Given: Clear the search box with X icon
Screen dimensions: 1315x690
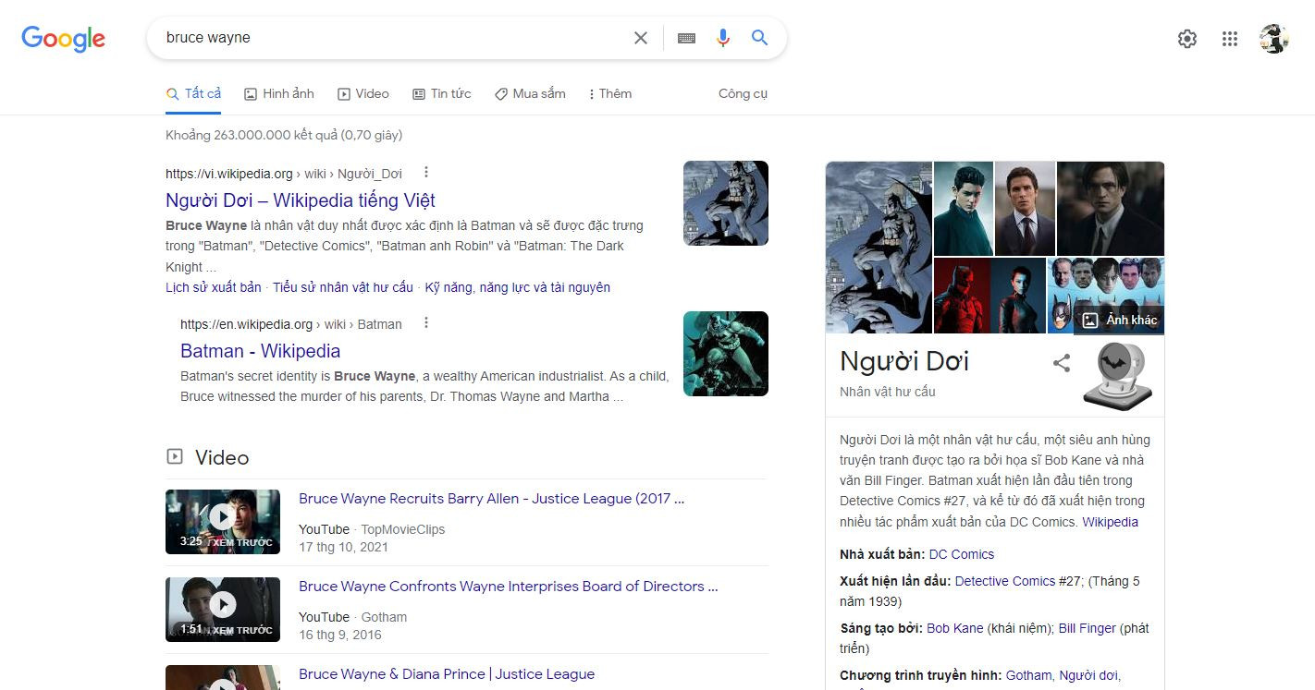Looking at the screenshot, I should (x=640, y=38).
